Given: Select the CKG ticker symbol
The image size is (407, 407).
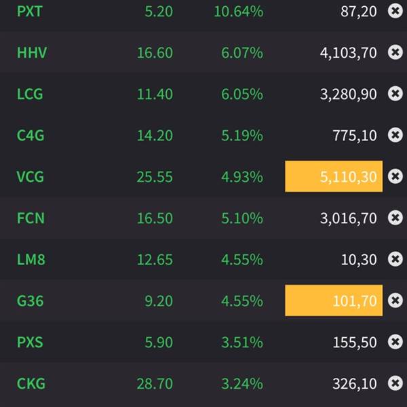Looking at the screenshot, I should click(31, 384).
